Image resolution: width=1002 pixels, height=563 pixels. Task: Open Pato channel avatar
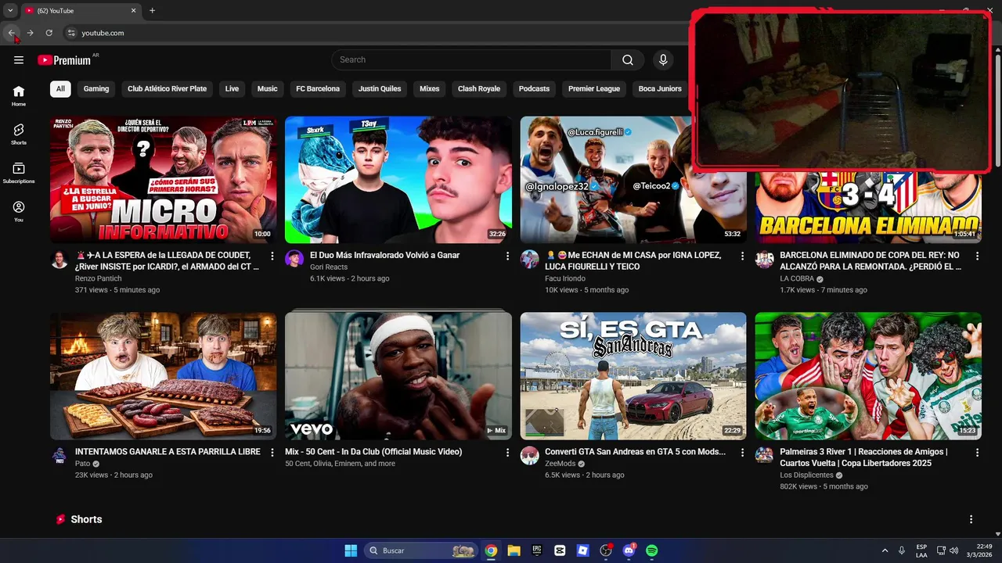59,456
